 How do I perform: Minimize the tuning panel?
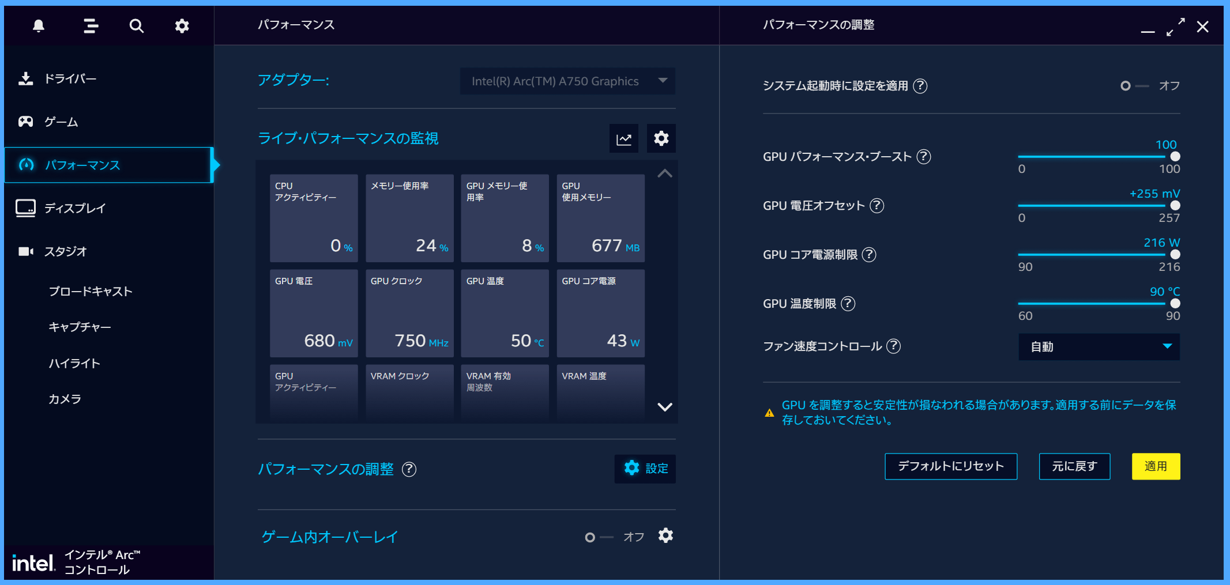[1148, 32]
